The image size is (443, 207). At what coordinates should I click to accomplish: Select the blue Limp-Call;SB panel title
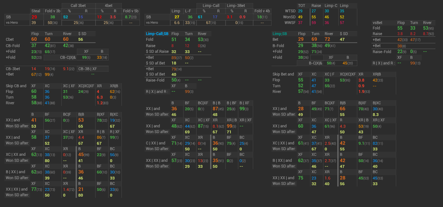(x=157, y=34)
